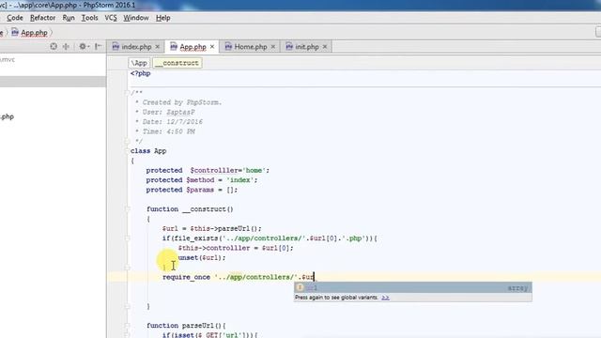Collapse the class App fold marker

point(127,150)
